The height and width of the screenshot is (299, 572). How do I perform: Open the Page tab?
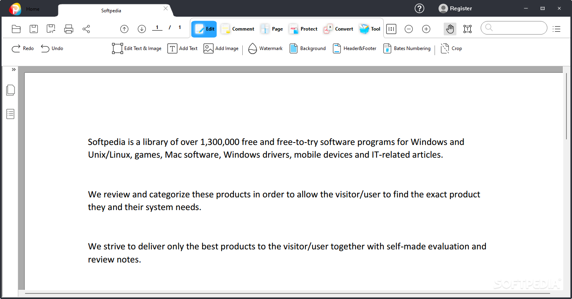click(272, 29)
